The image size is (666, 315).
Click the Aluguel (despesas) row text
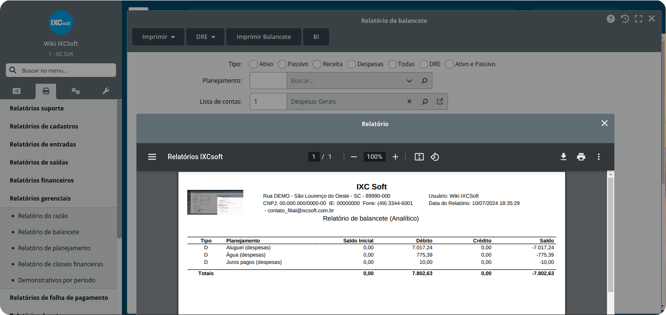248,247
